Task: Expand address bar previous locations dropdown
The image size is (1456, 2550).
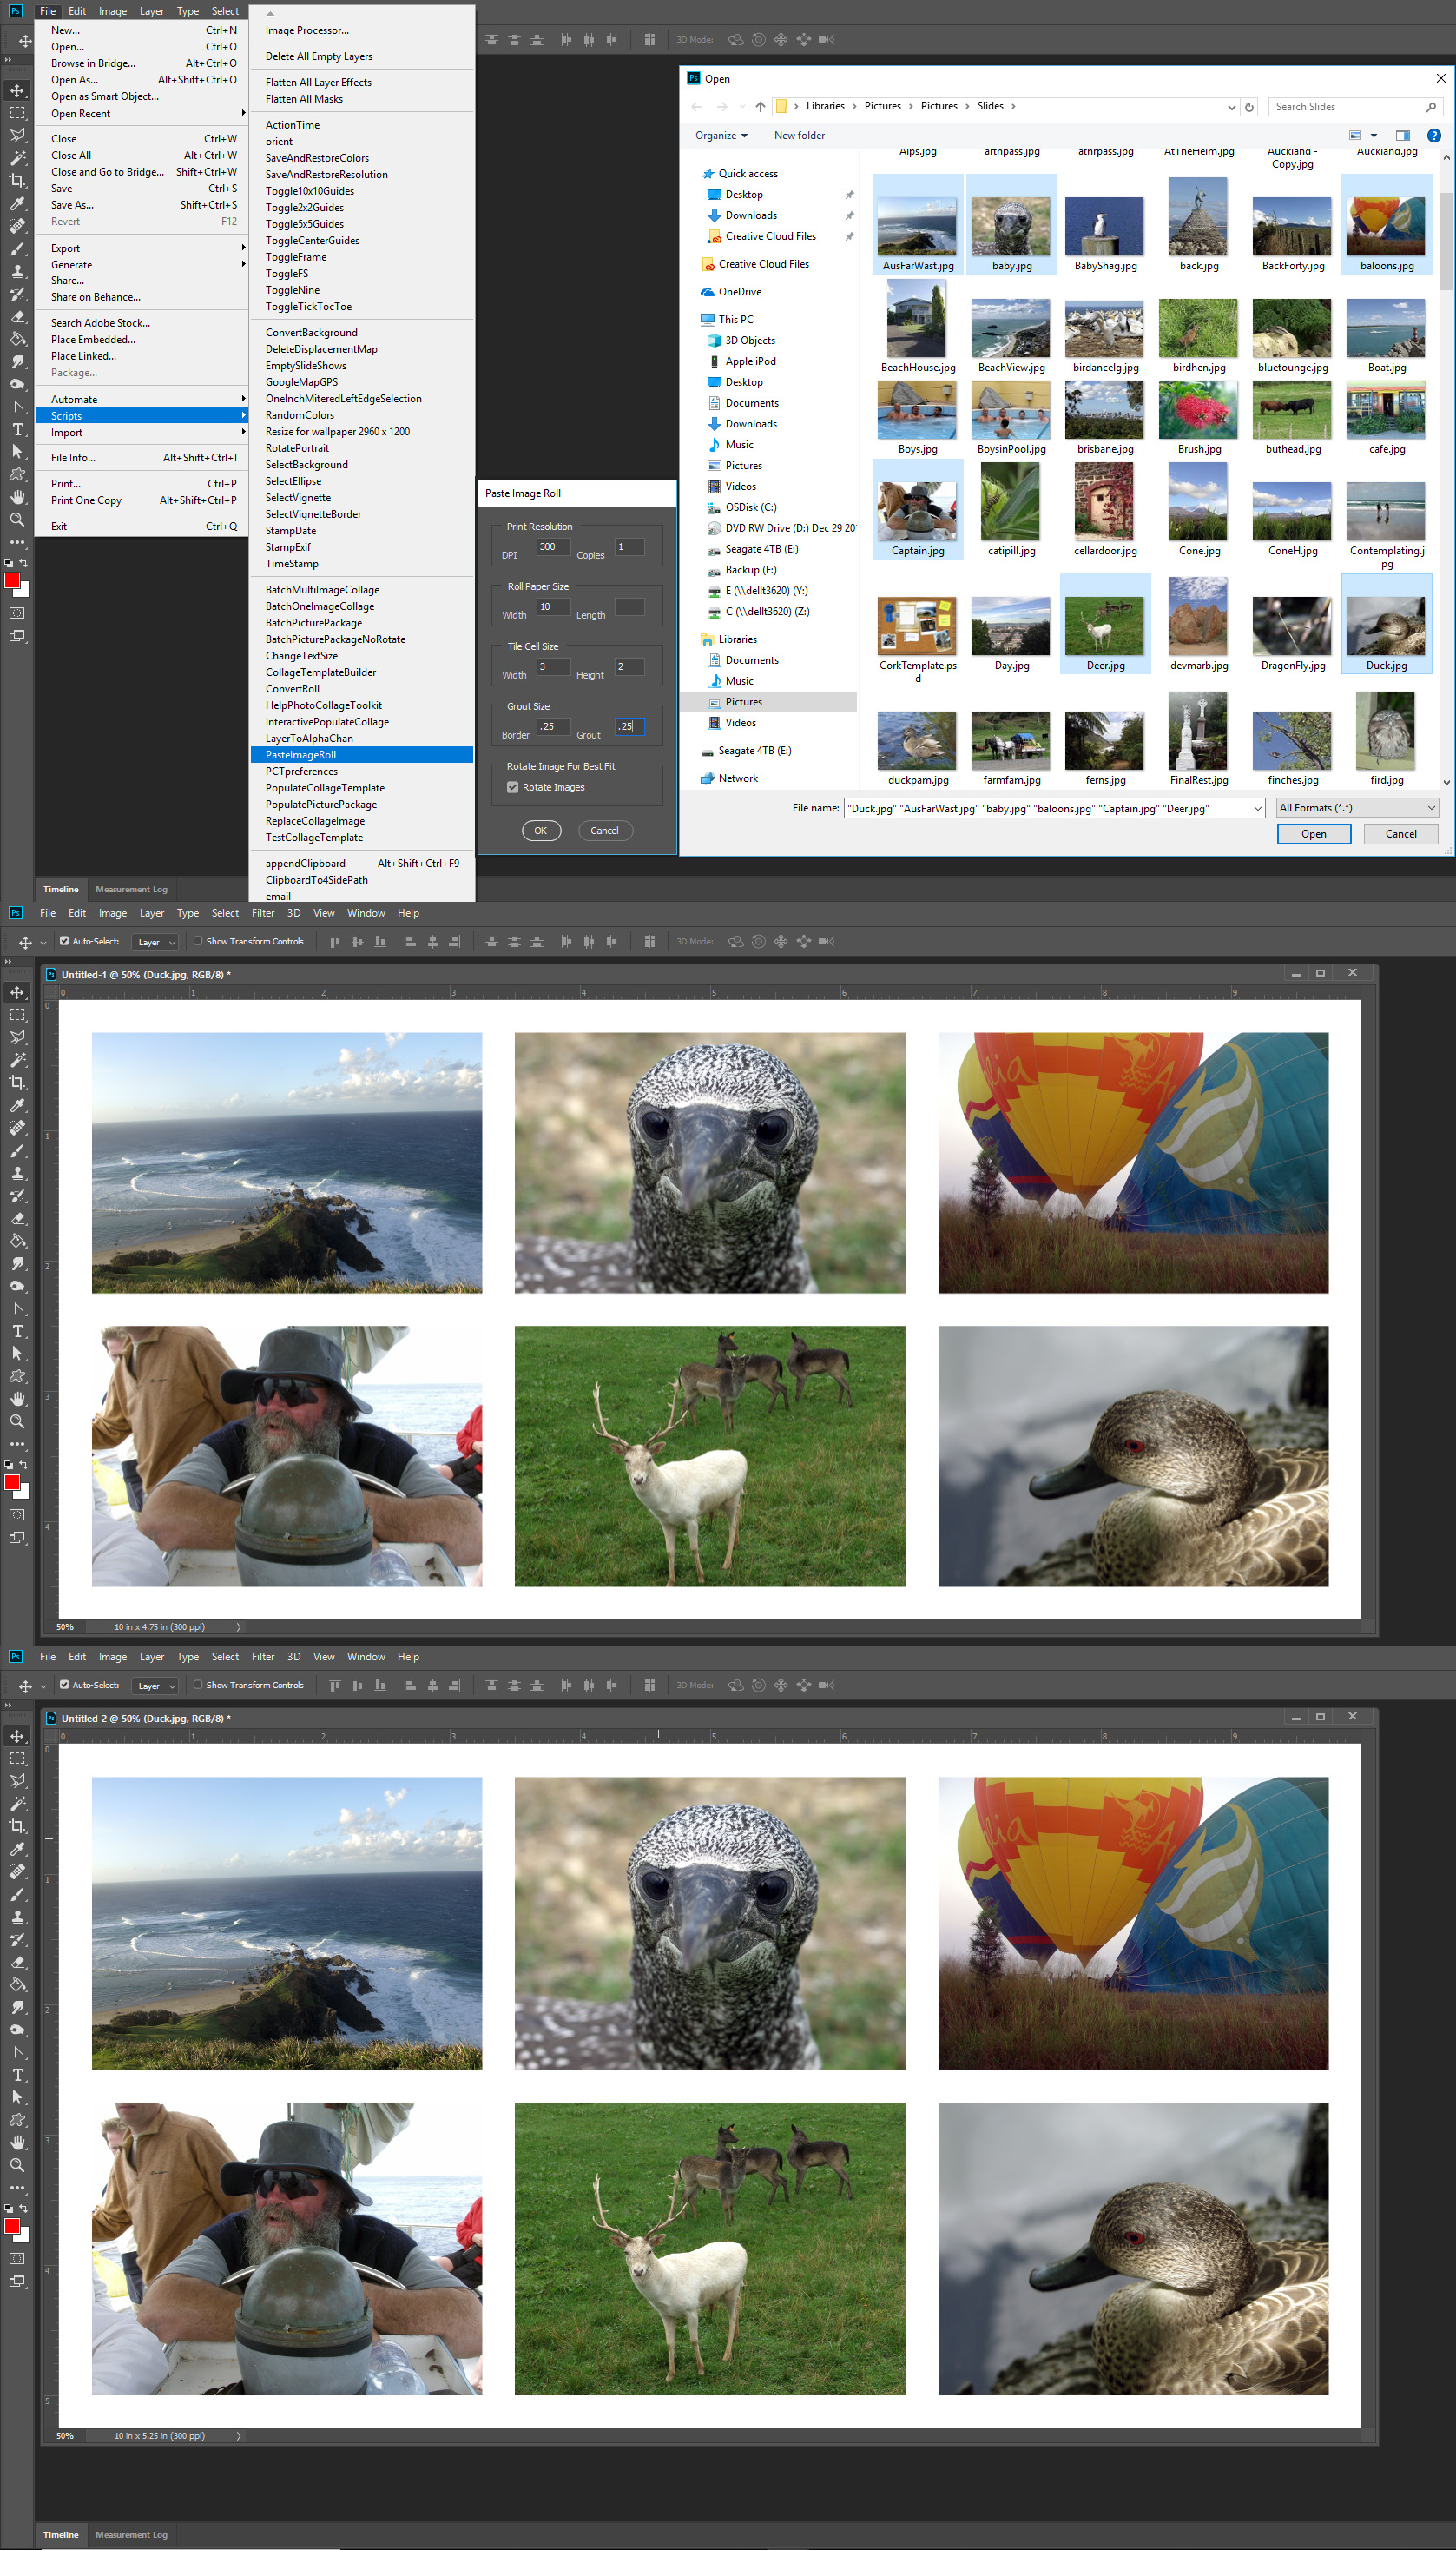Action: point(1231,107)
